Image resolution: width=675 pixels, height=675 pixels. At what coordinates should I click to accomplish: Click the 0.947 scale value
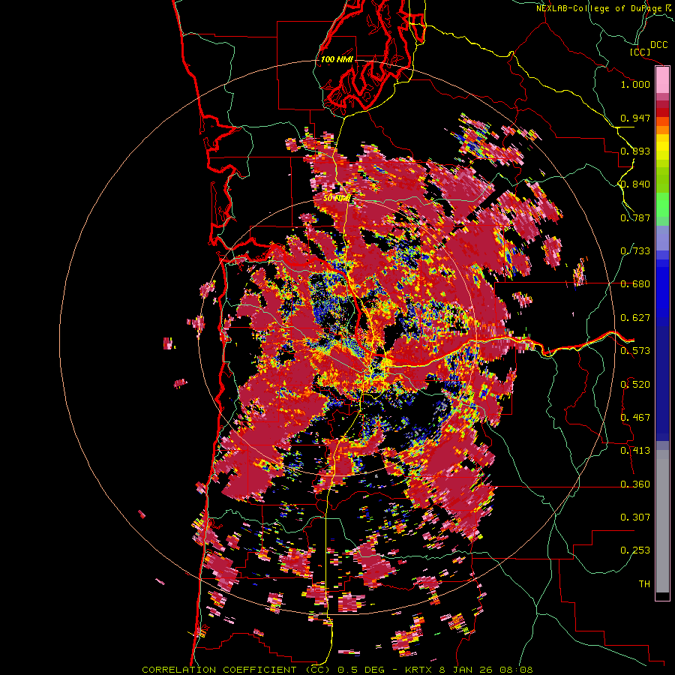pyautogui.click(x=635, y=118)
